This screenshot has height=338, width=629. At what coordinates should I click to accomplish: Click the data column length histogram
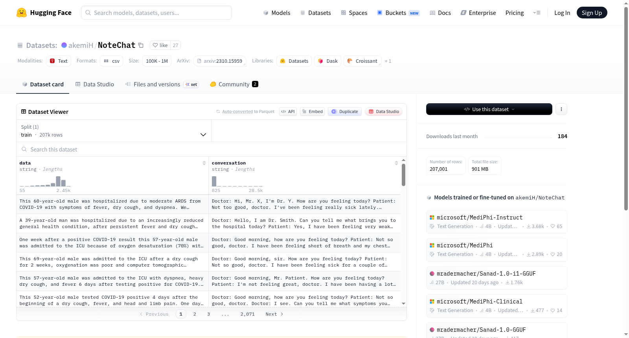click(45, 181)
